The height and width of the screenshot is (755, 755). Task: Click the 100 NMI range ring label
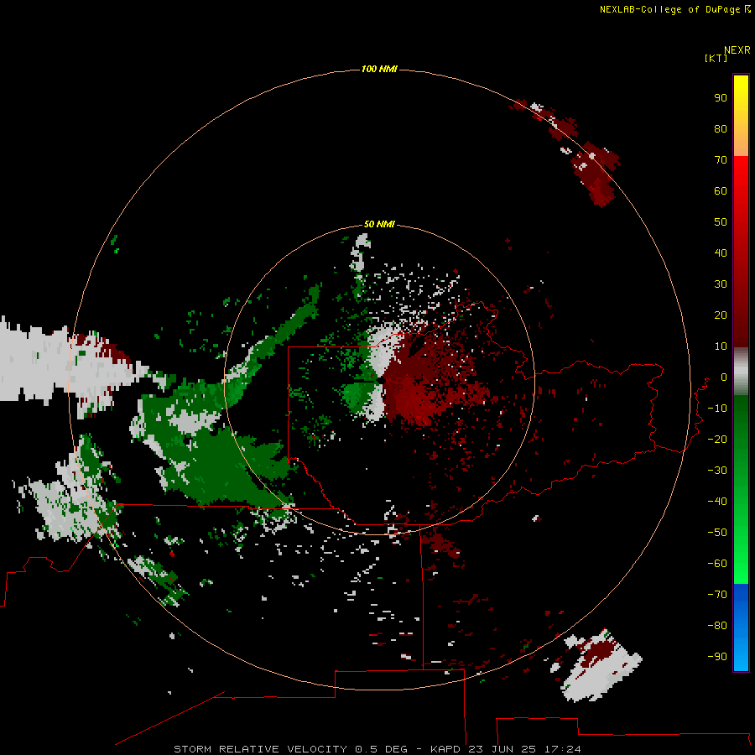point(379,69)
